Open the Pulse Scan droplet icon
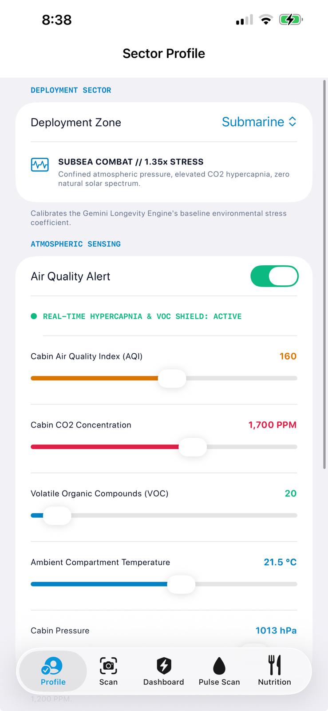This screenshot has height=711, width=328. pyautogui.click(x=219, y=666)
